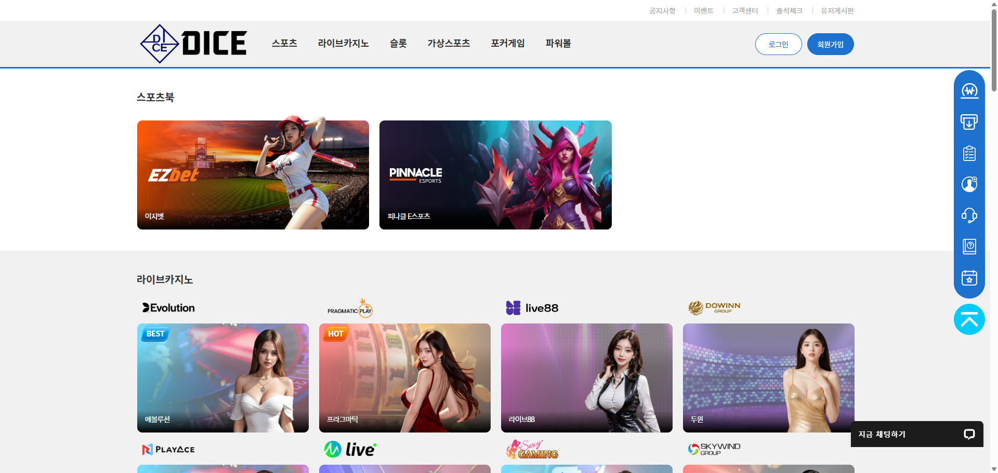Click the live88 provider logo
The image size is (998, 473).
(532, 308)
